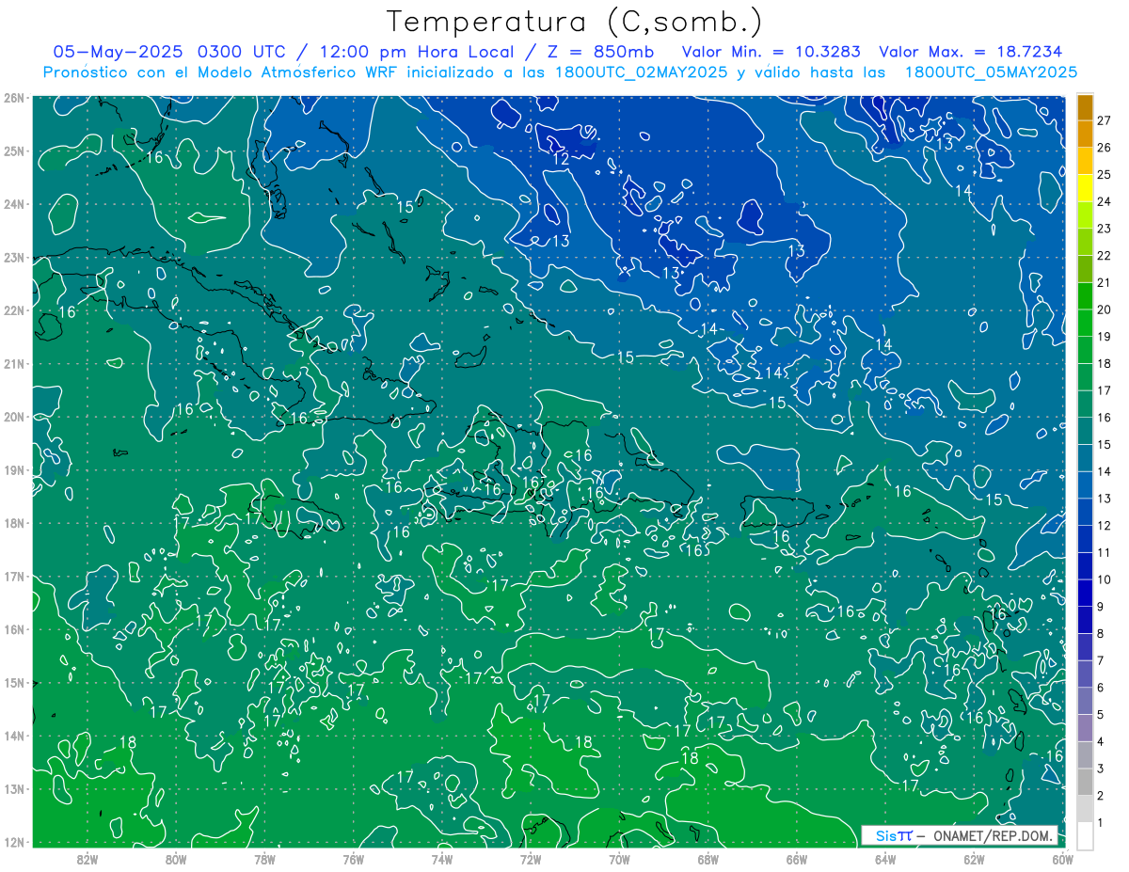Screen dimensions: 1129x872
Task: Click the 72W longitude axis label
Action: click(531, 859)
